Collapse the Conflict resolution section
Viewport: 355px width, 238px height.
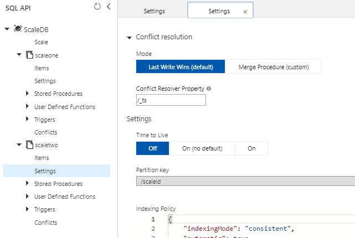point(130,38)
